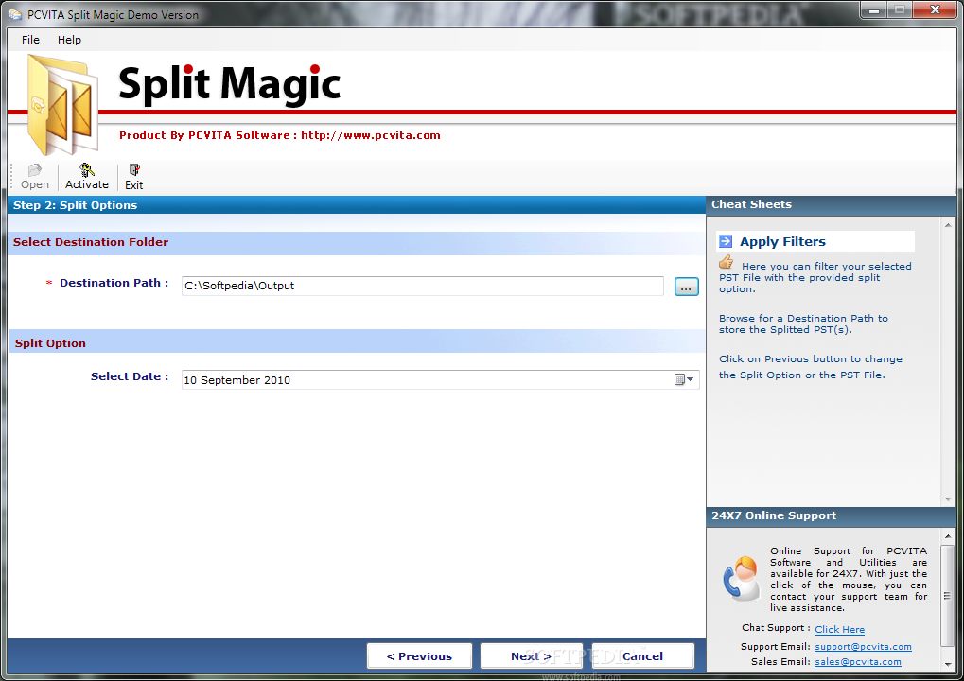Click the Exit toolbar icon

pyautogui.click(x=134, y=170)
